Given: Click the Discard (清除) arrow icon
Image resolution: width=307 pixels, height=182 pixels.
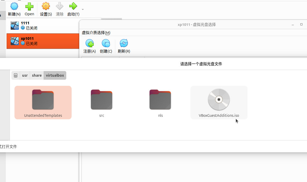Looking at the screenshot, I should [x=60, y=6].
